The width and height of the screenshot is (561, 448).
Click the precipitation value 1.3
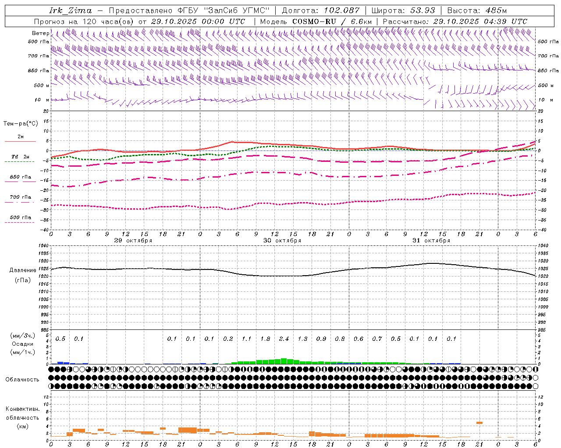coord(302,339)
